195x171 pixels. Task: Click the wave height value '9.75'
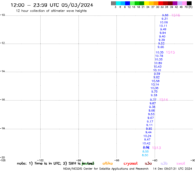coord(154,92)
